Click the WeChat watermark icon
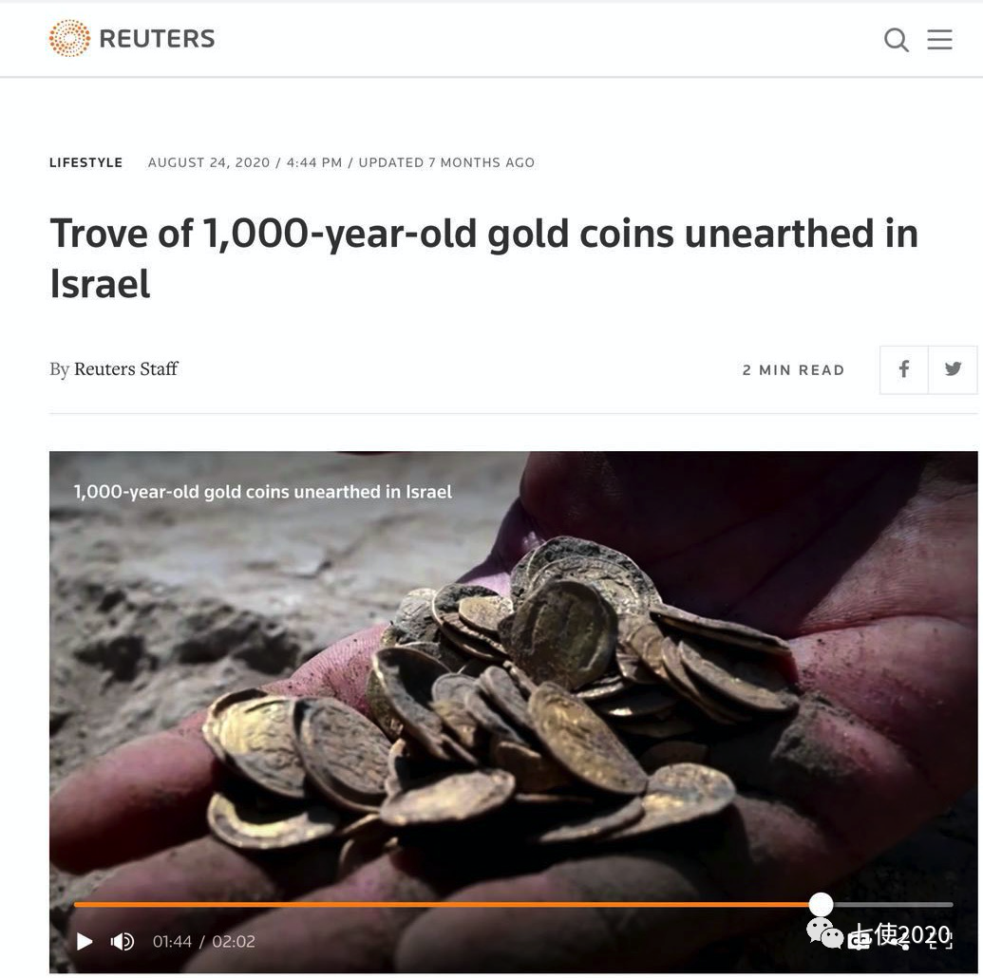Image resolution: width=983 pixels, height=978 pixels. click(x=825, y=934)
